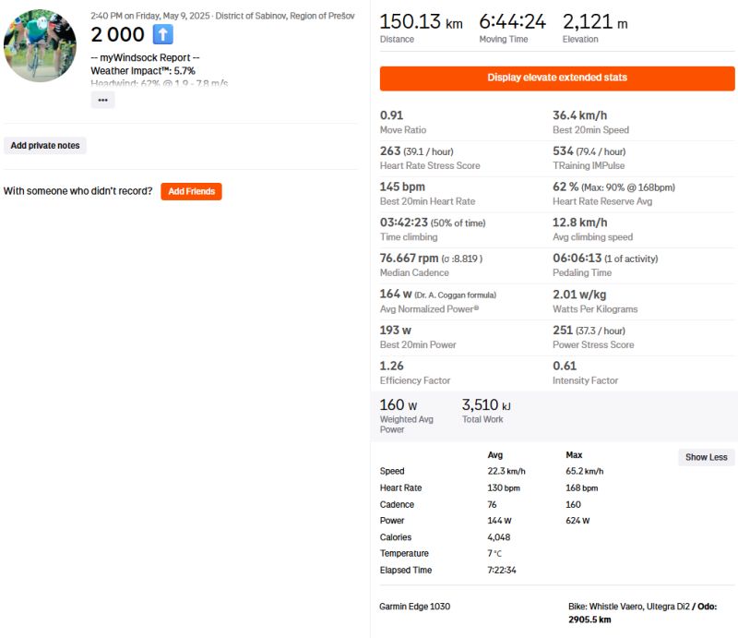Click the Add private notes button

point(45,146)
